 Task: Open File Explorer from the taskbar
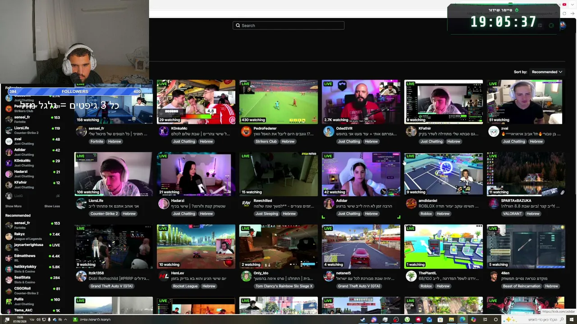point(451,319)
